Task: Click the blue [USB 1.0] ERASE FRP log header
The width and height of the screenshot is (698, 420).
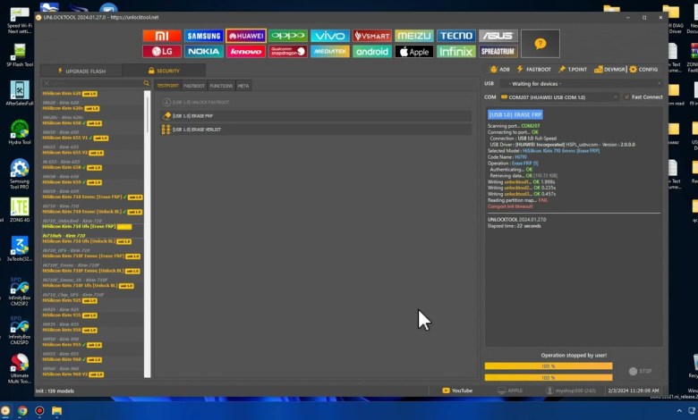Action: pos(515,114)
